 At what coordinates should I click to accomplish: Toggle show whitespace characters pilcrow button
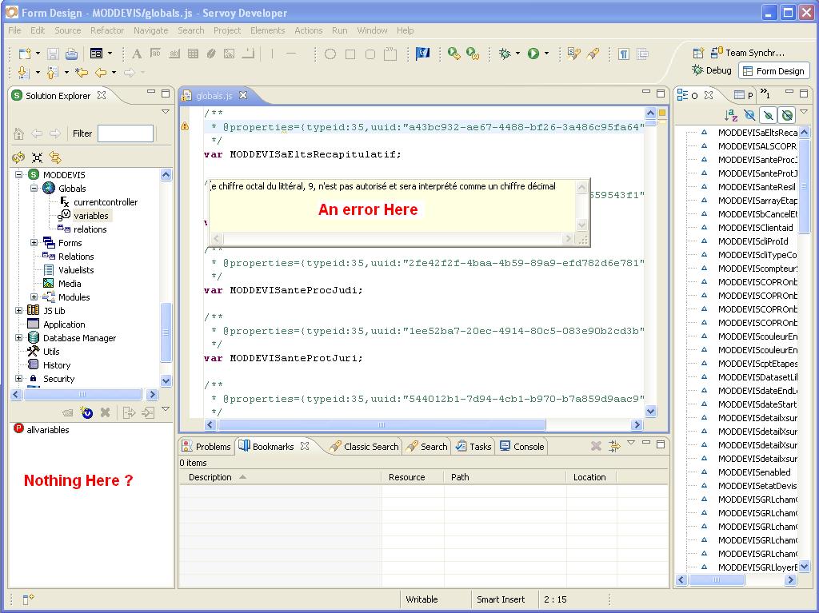coord(623,54)
